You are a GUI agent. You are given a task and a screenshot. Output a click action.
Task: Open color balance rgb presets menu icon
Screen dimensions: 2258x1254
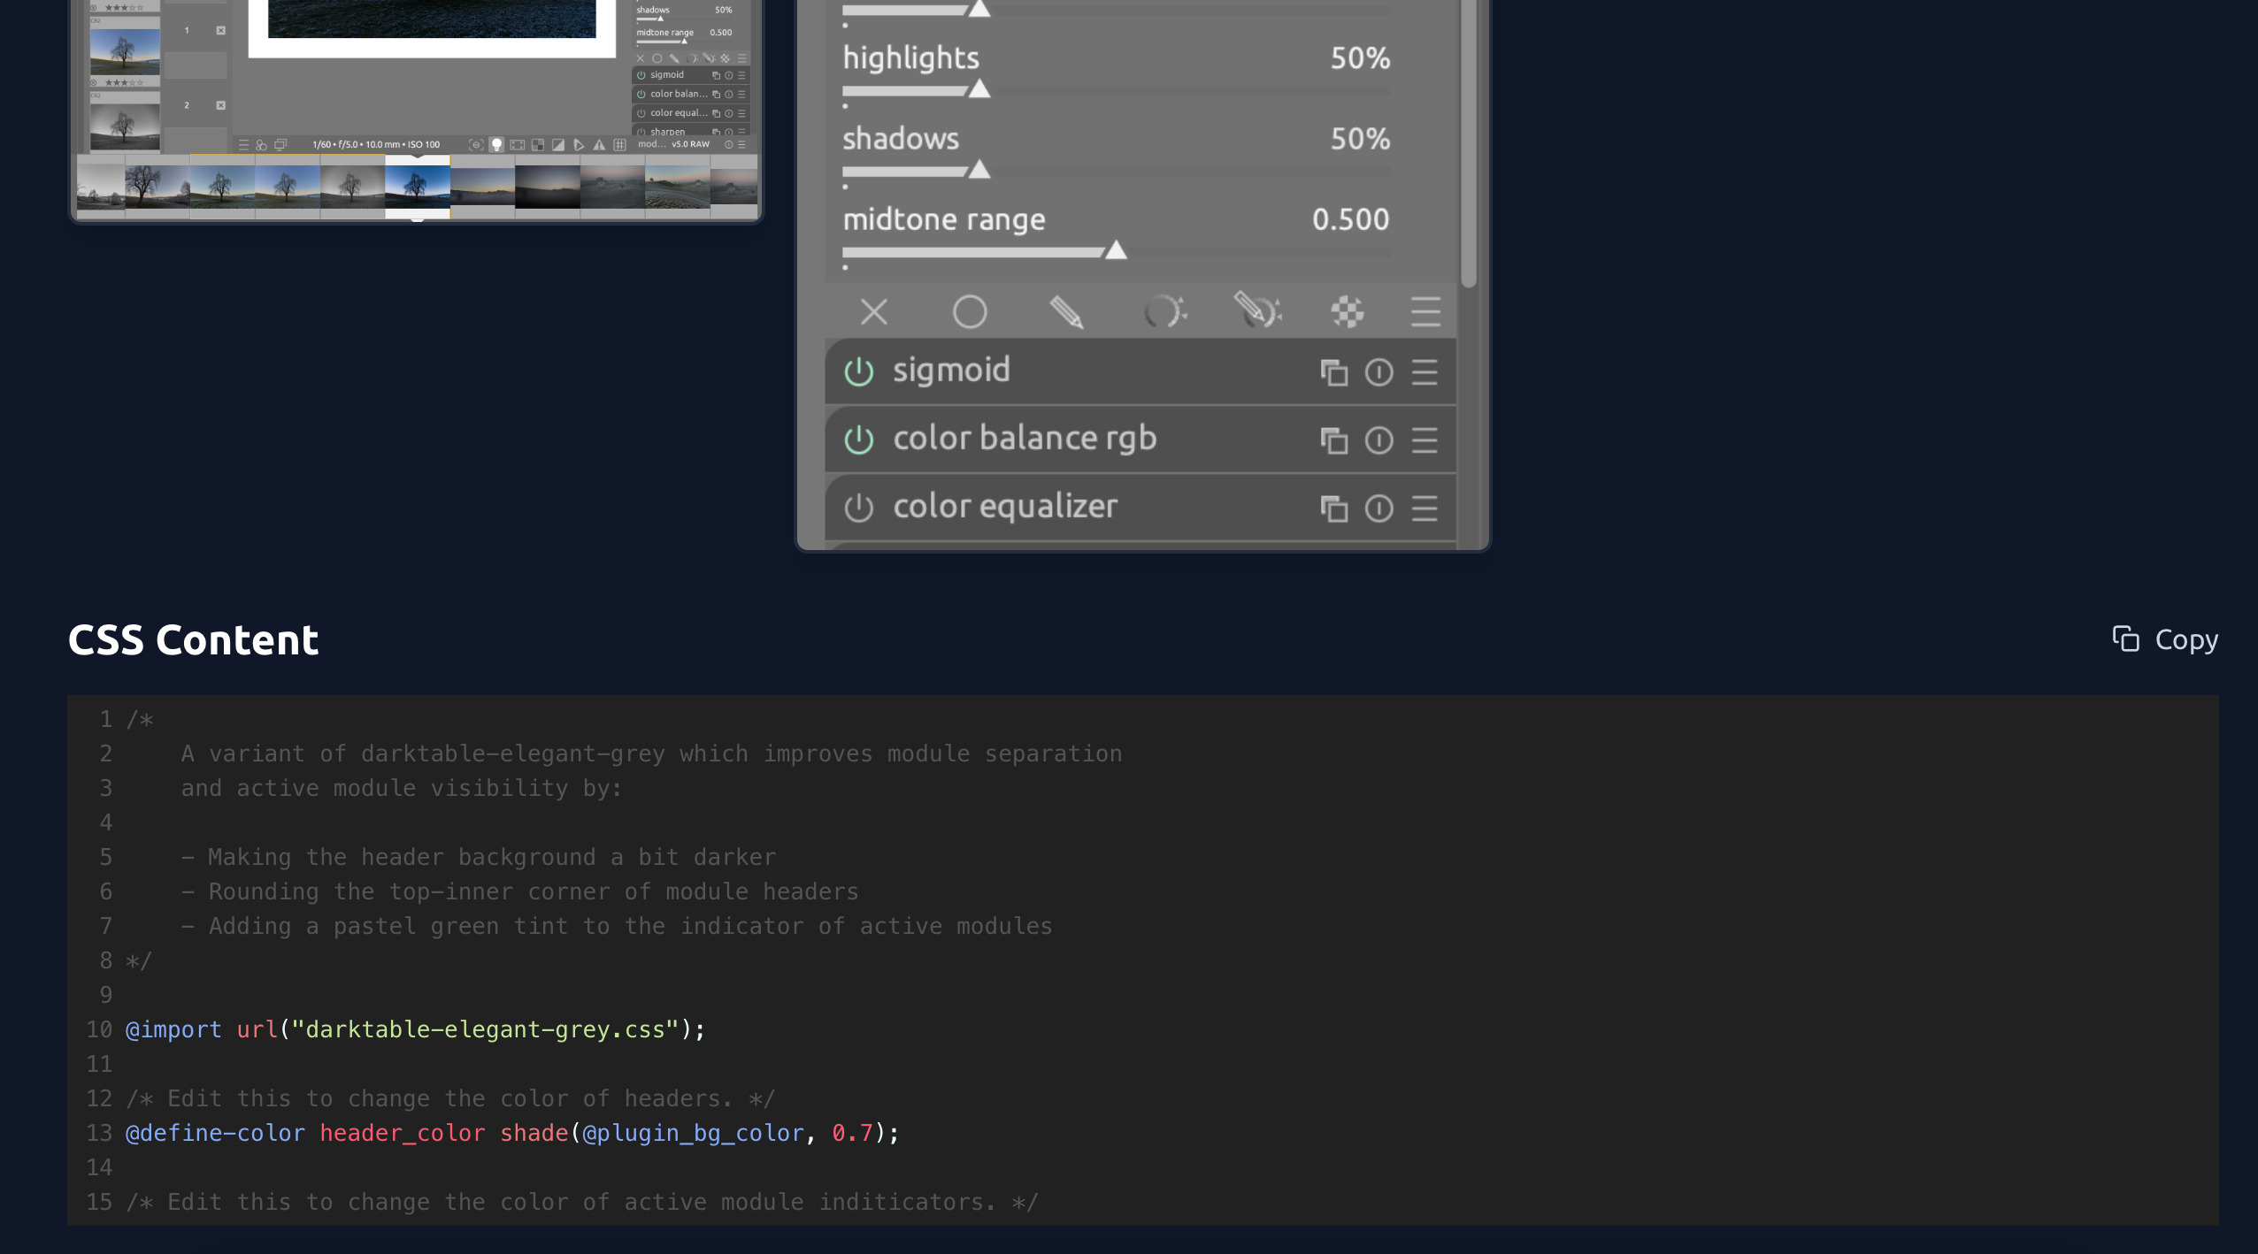(x=1425, y=440)
